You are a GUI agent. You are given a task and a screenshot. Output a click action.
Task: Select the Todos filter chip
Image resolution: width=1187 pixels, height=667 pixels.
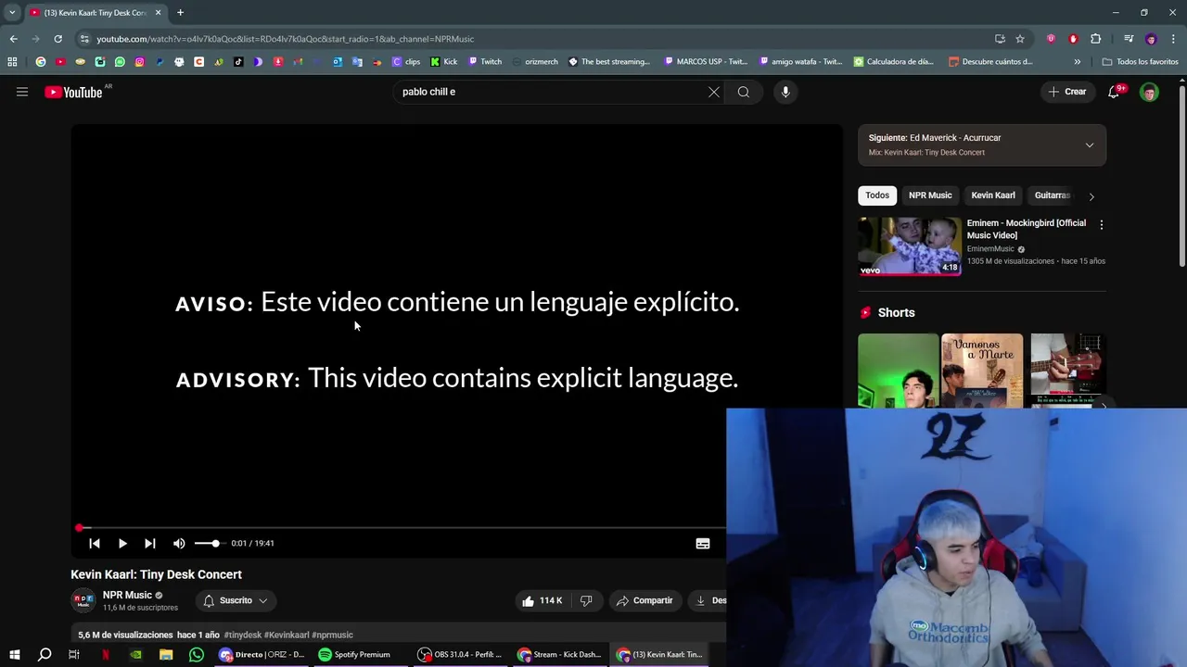point(877,195)
